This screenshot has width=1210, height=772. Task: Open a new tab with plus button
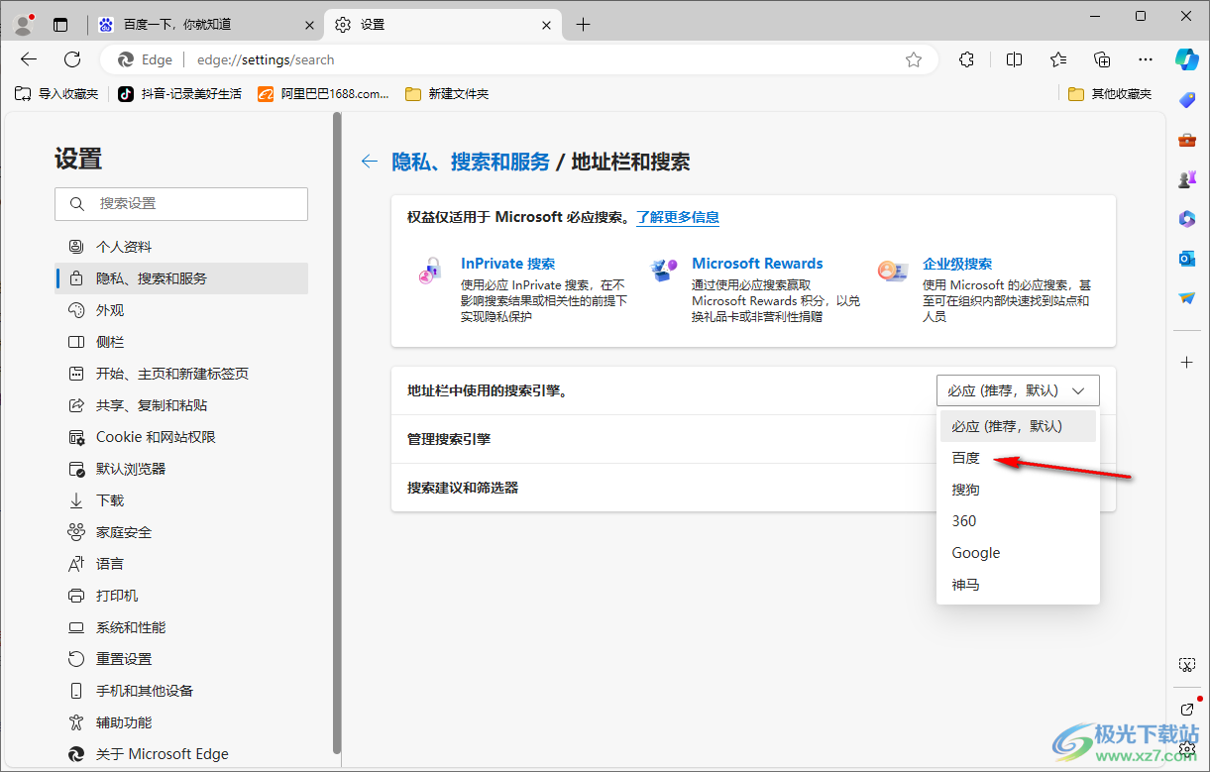pyautogui.click(x=583, y=25)
